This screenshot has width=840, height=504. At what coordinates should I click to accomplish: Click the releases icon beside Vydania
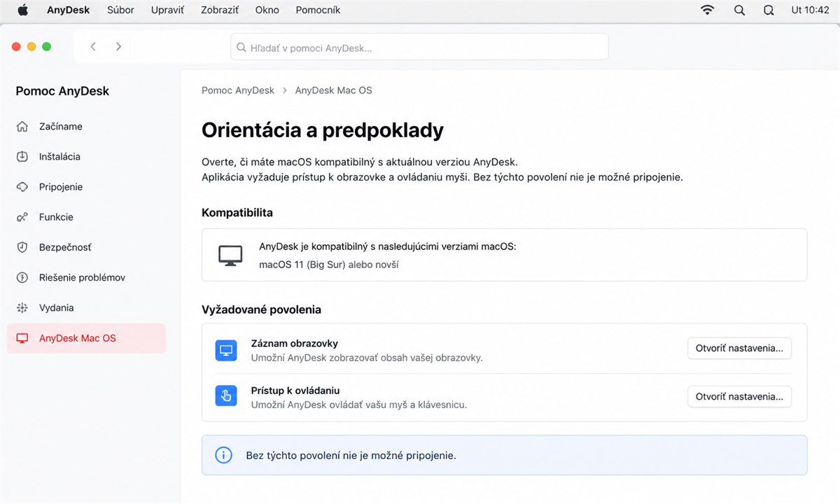click(22, 307)
